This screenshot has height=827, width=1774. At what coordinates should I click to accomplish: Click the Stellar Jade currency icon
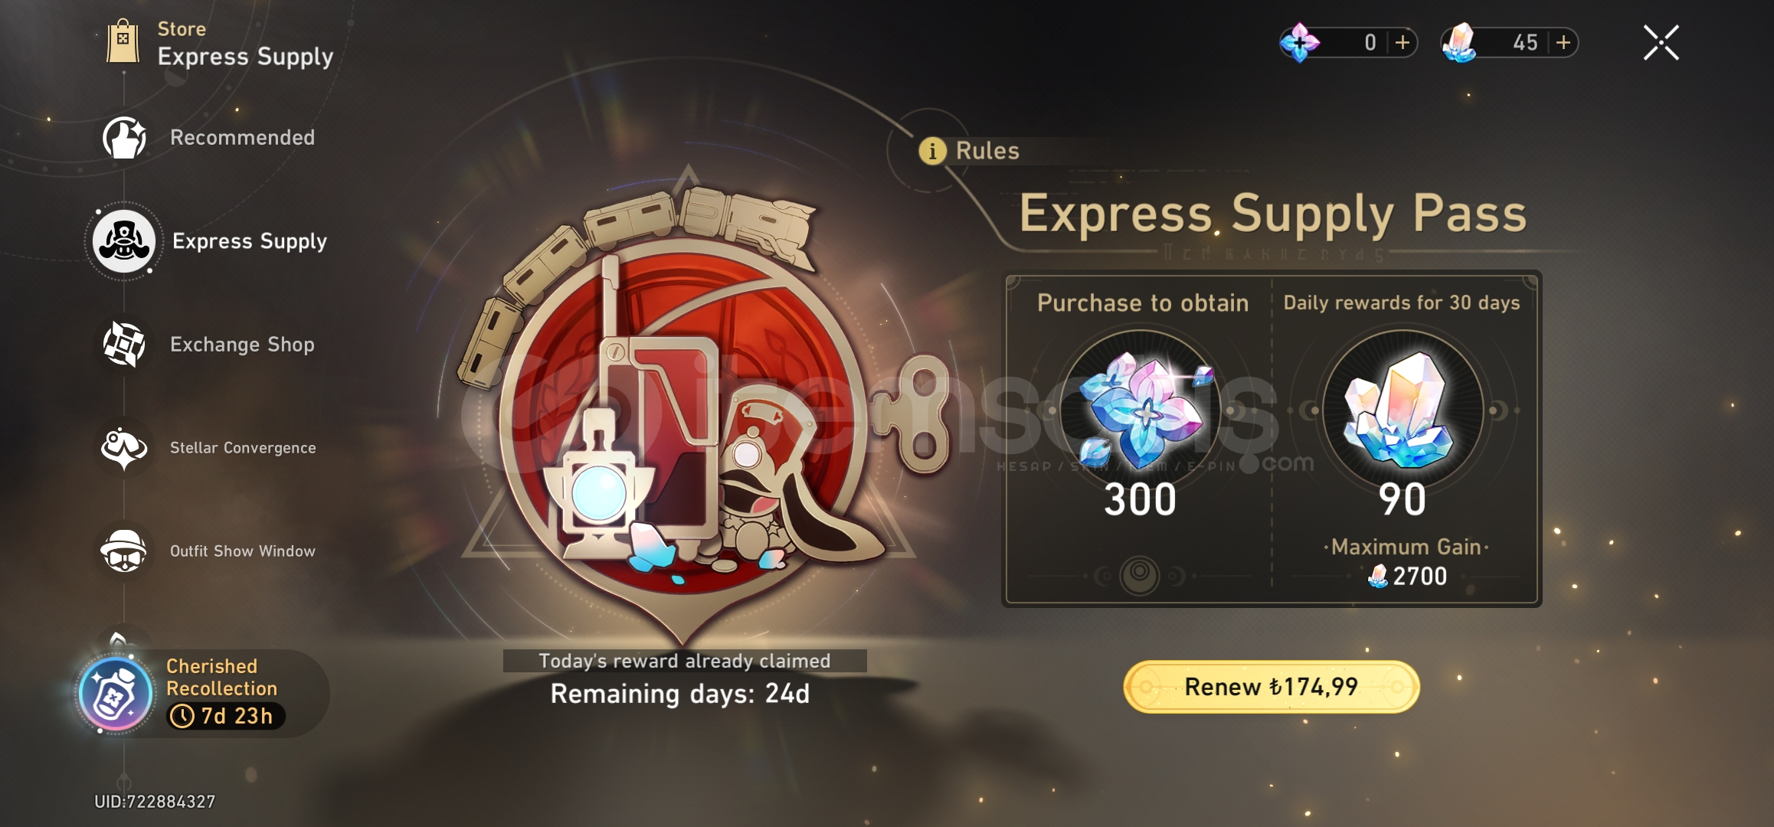click(x=1459, y=42)
